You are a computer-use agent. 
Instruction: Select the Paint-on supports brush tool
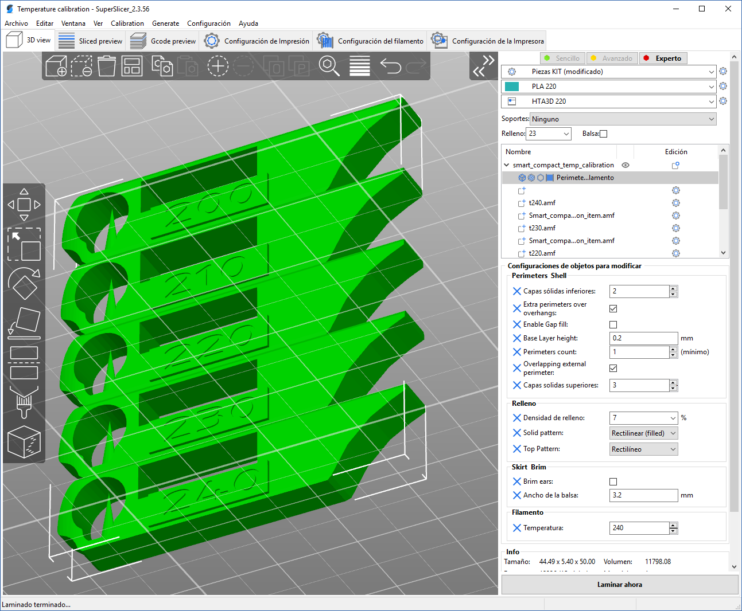coord(24,402)
